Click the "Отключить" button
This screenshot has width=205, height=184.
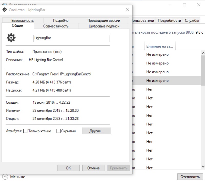point(190,177)
